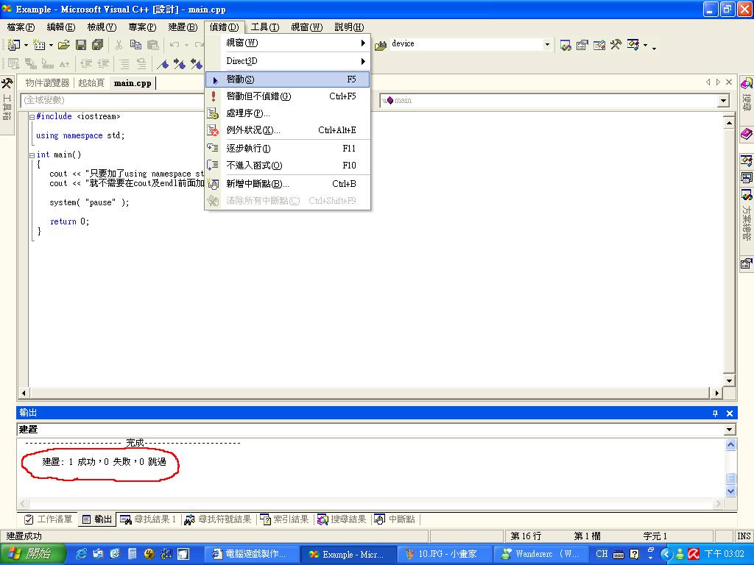This screenshot has width=754, height=565.
Task: Open the Class View icon dropdown arrow
Action: (645, 45)
